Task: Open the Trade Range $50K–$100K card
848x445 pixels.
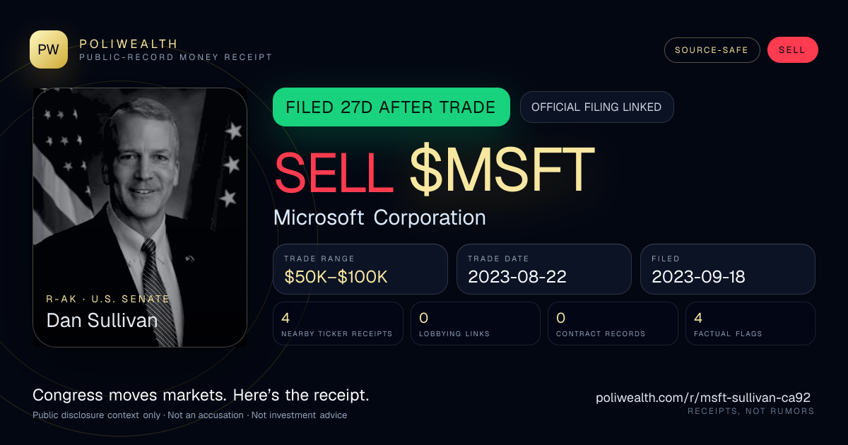Action: [x=360, y=269]
